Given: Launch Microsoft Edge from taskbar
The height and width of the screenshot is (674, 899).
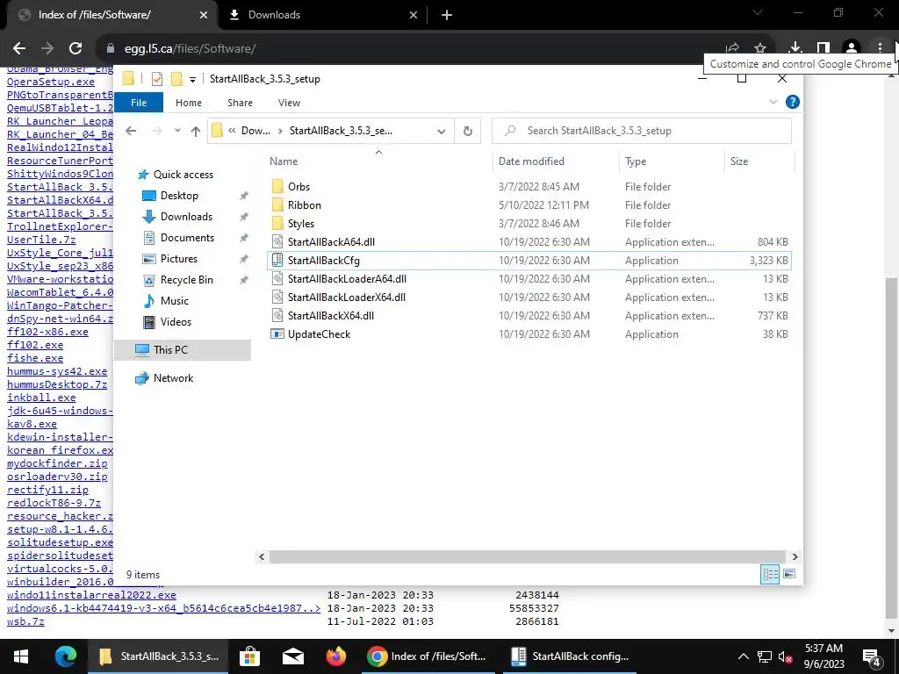Looking at the screenshot, I should 66,656.
